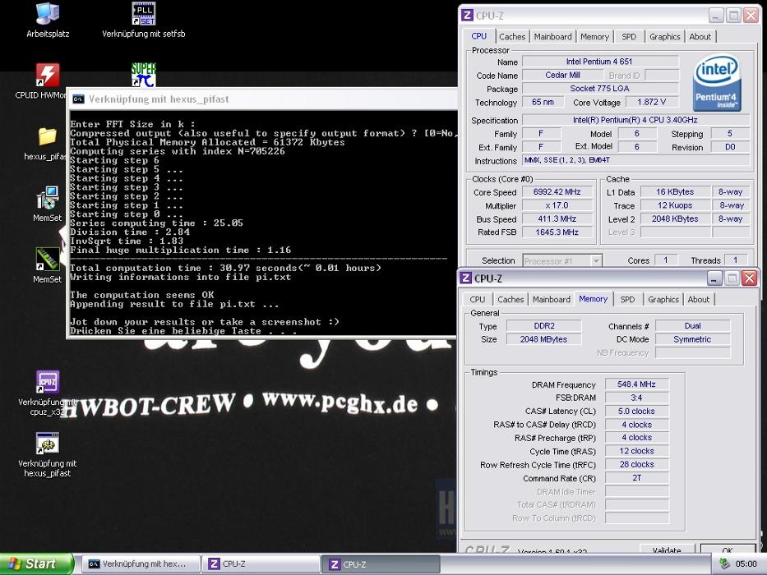The width and height of the screenshot is (767, 575).
Task: Click the Cycle Time value 12 clocks
Action: [636, 451]
